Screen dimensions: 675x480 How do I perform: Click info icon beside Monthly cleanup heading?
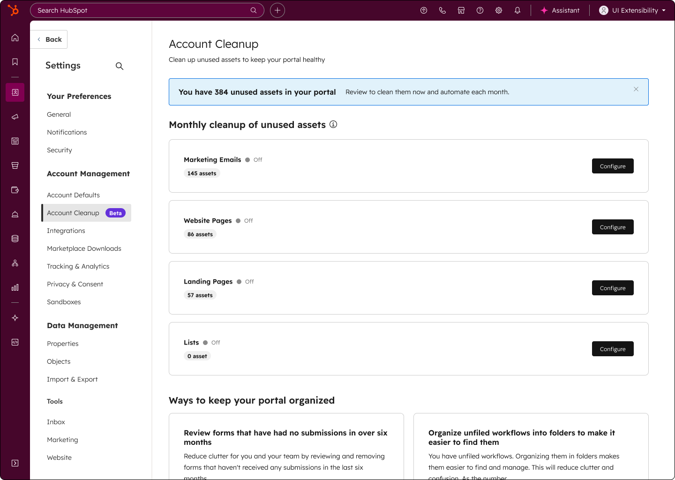click(x=333, y=124)
